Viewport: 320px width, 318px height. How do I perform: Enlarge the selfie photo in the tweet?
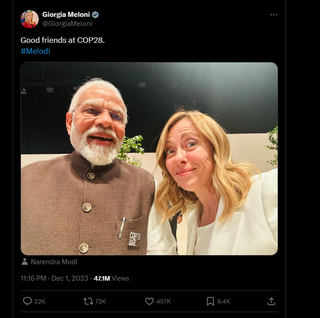pos(149,159)
